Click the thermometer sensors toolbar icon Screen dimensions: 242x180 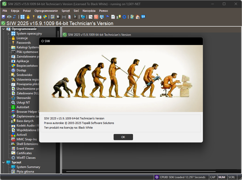click(69, 17)
